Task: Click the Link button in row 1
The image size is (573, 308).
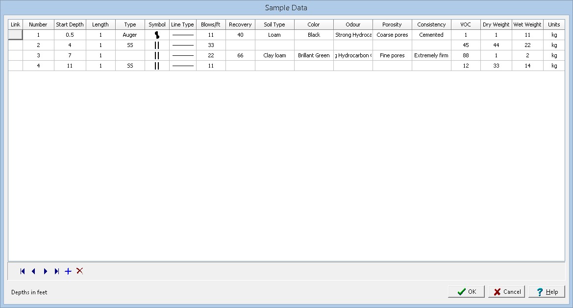Action: [15, 35]
